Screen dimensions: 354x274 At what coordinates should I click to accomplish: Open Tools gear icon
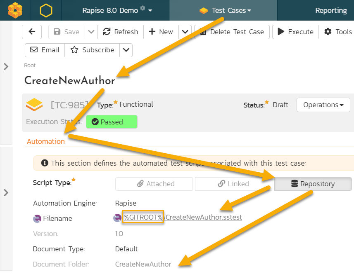click(328, 32)
